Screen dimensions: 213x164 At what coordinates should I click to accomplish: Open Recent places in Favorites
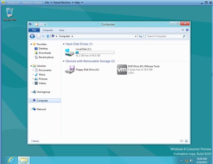(x=46, y=57)
